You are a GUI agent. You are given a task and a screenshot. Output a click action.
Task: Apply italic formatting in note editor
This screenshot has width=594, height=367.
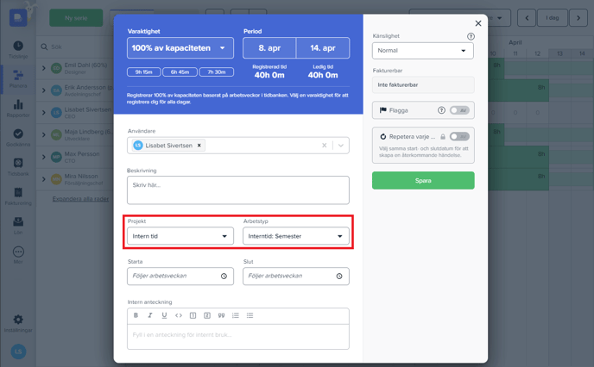(x=150, y=315)
